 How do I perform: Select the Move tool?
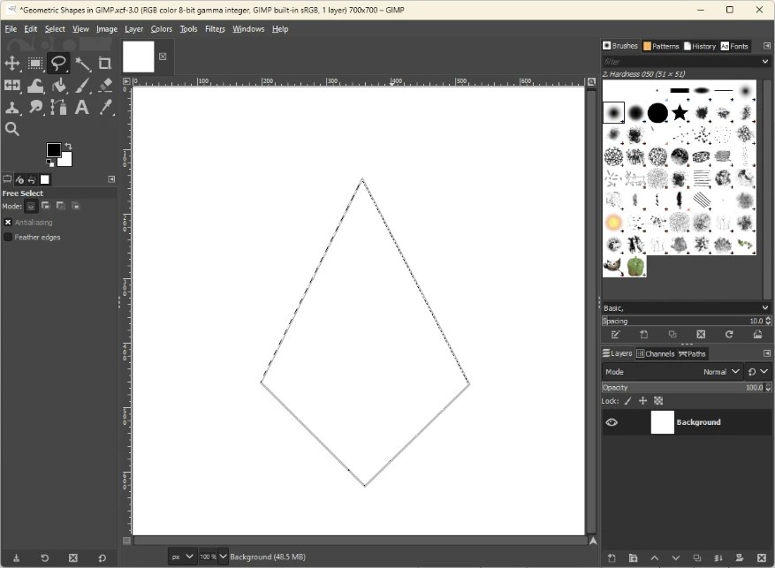12,63
